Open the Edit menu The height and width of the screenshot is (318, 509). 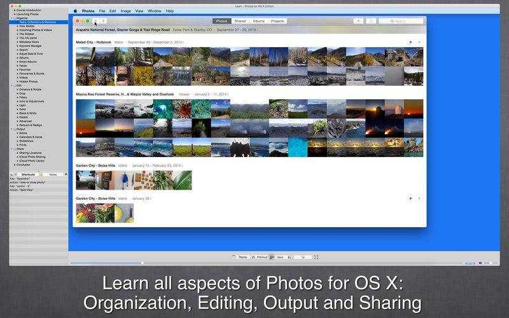pyautogui.click(x=113, y=11)
